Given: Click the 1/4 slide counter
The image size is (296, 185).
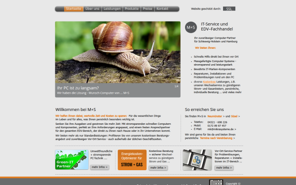Looking at the screenshot, I should [176, 86].
